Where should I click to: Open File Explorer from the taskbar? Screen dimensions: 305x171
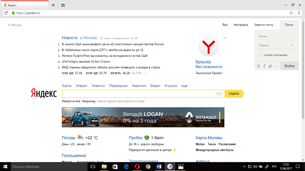(x=104, y=167)
